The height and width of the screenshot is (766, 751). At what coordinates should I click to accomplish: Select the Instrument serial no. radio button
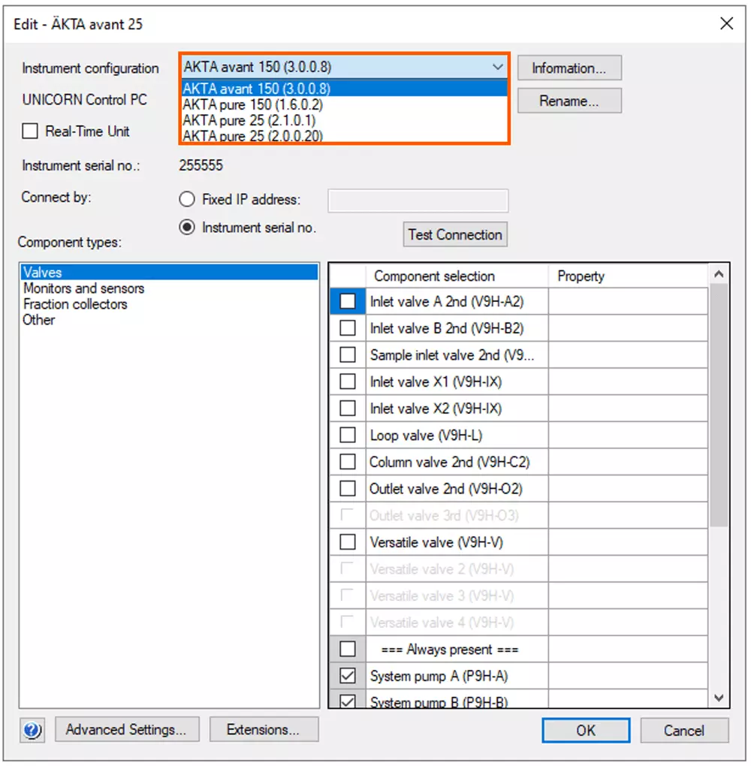point(187,228)
